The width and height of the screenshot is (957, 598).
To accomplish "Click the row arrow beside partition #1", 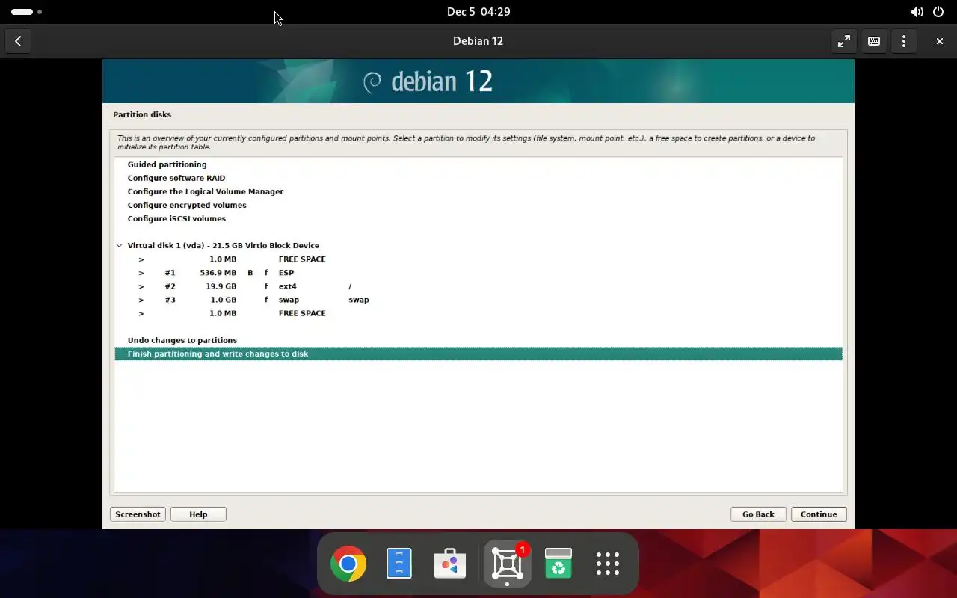I will tap(141, 273).
